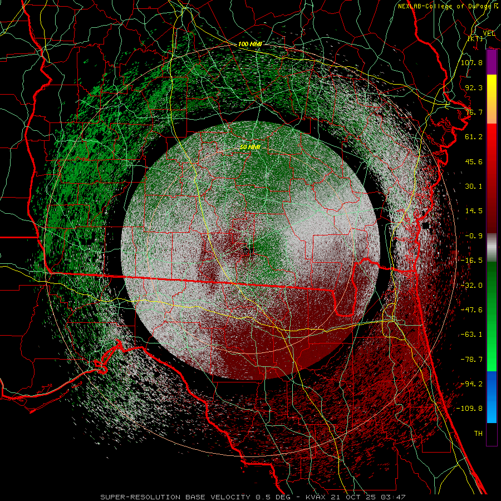Select the -109.8 scale value

[469, 409]
